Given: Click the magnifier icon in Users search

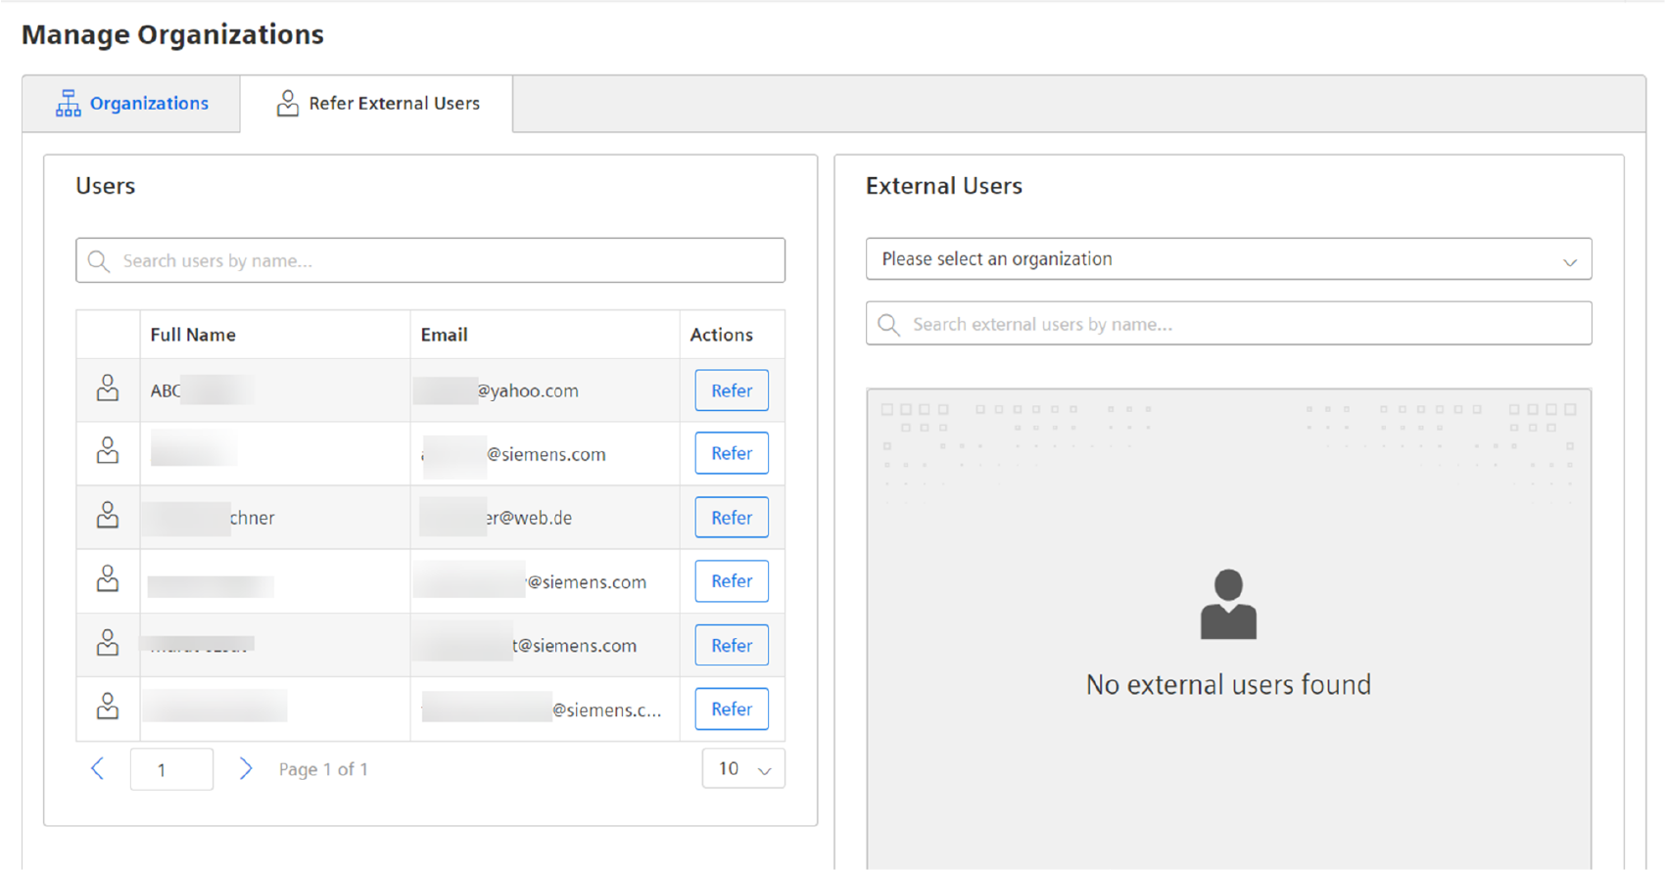Looking at the screenshot, I should tap(98, 261).
